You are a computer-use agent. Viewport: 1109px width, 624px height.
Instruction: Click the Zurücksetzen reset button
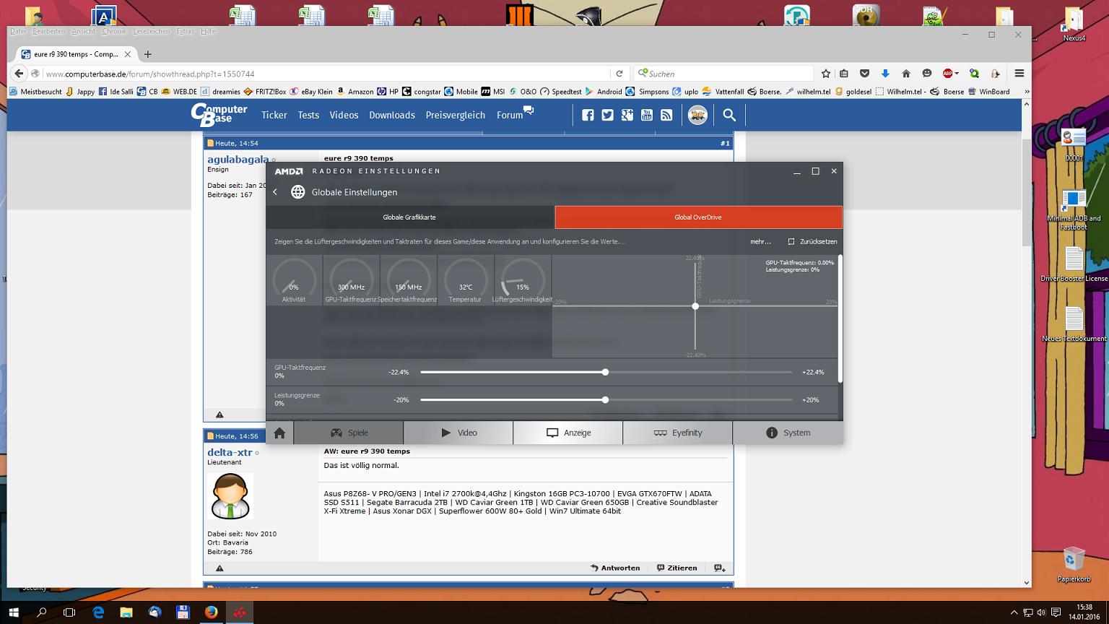(x=812, y=241)
